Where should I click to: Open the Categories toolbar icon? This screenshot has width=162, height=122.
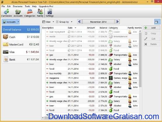(x=30, y=13)
